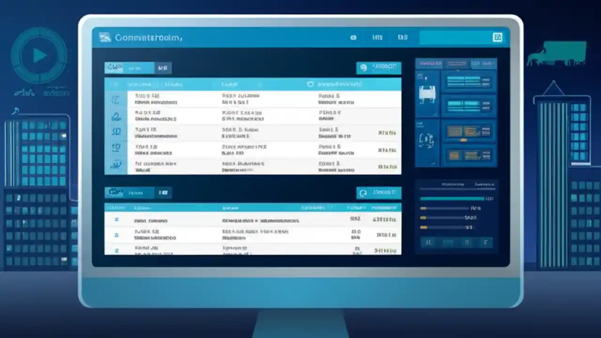Image resolution: width=601 pixels, height=338 pixels.
Task: Click the leftmost square button below the sliders
Action: pos(428,242)
